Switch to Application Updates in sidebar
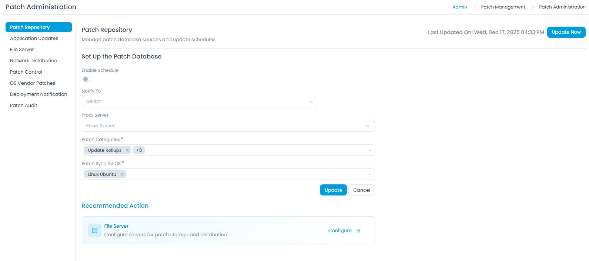This screenshot has height=261, width=589. (x=34, y=38)
